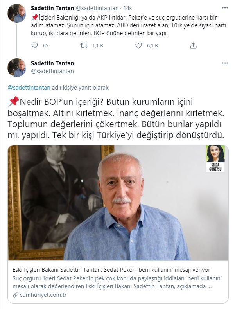Click the Sadettin Tantan name on reply tweet
235x309 pixels.
pos(52,63)
